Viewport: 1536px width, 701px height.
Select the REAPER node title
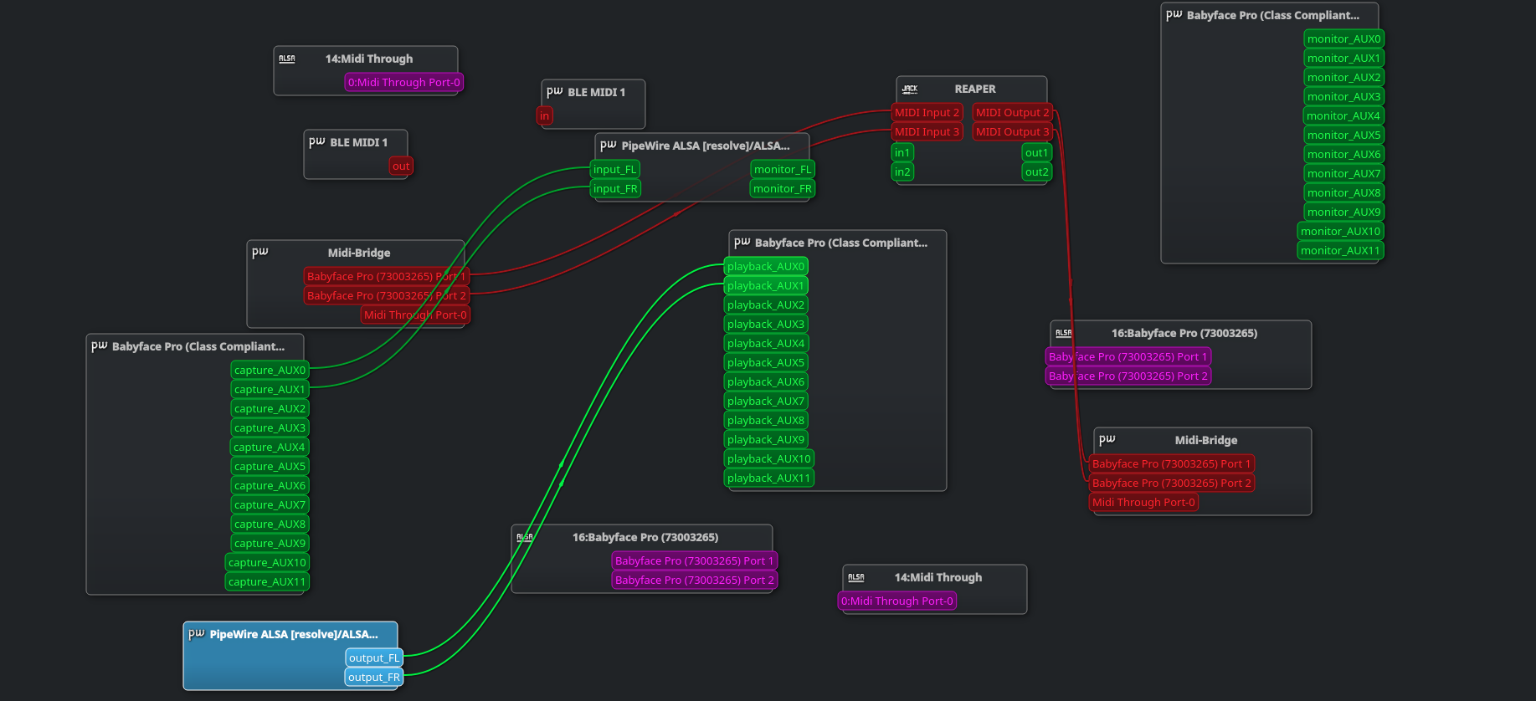(x=975, y=89)
